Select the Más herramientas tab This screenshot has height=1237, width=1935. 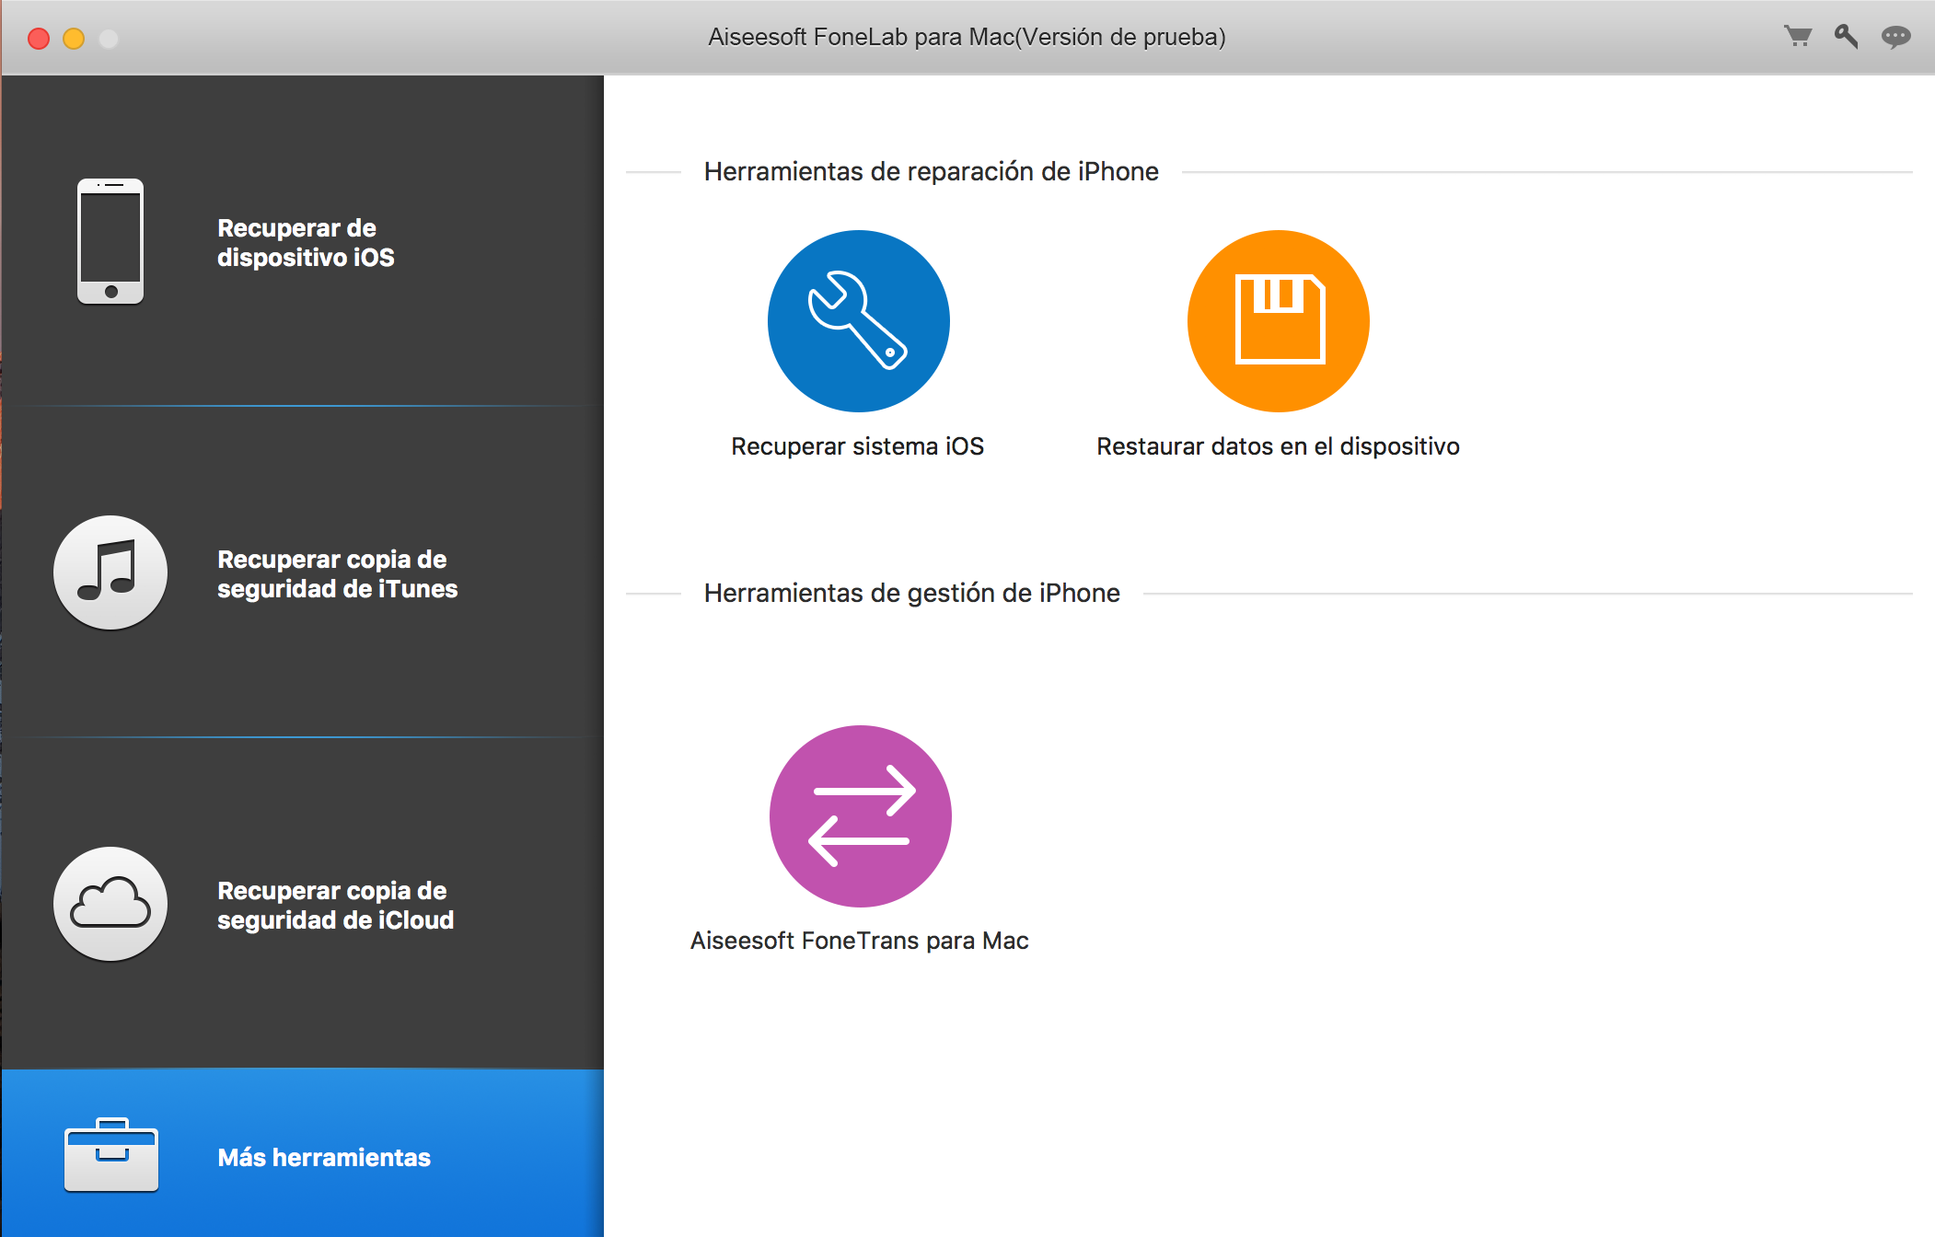point(303,1153)
